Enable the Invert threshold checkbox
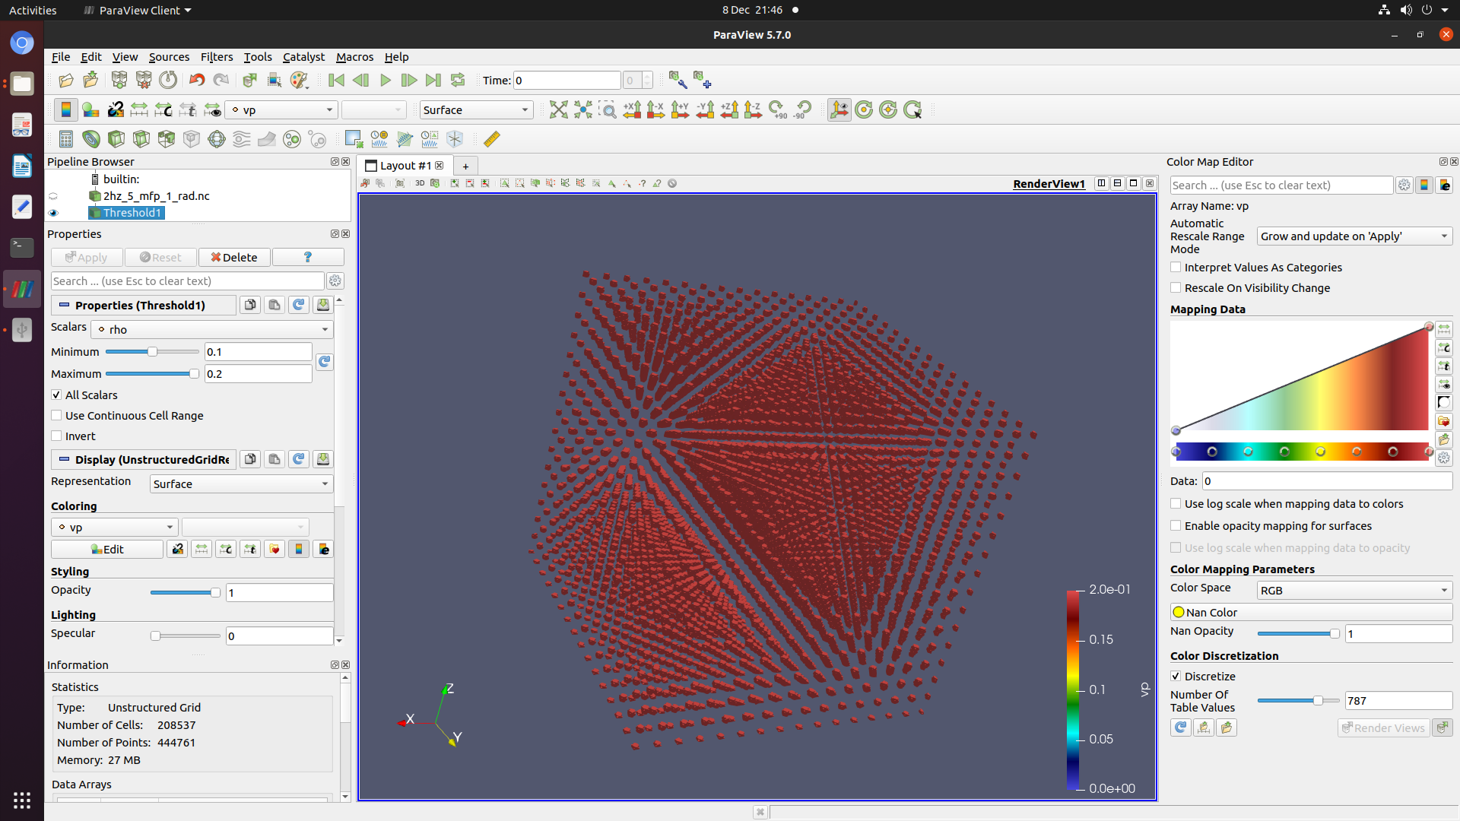Viewport: 1460px width, 821px height. [x=56, y=436]
